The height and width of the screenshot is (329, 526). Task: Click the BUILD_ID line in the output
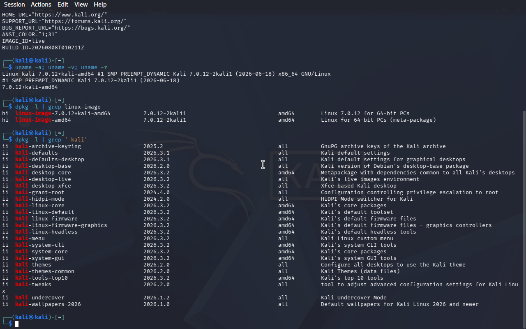(43, 48)
